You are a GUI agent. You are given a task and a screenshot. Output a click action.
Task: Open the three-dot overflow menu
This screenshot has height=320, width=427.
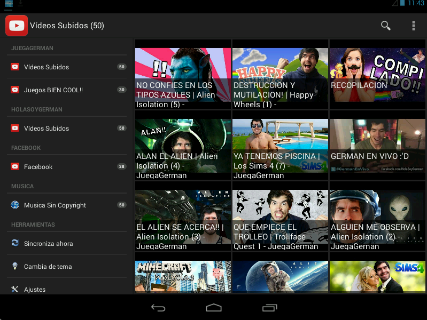[x=413, y=26]
